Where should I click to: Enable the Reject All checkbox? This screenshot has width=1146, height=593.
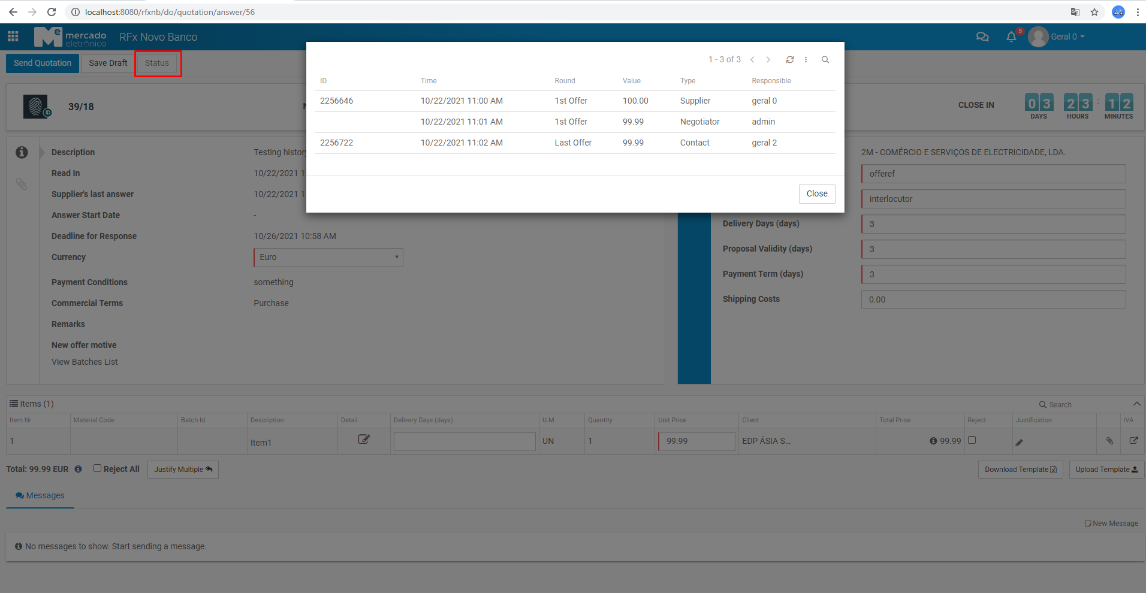(97, 468)
